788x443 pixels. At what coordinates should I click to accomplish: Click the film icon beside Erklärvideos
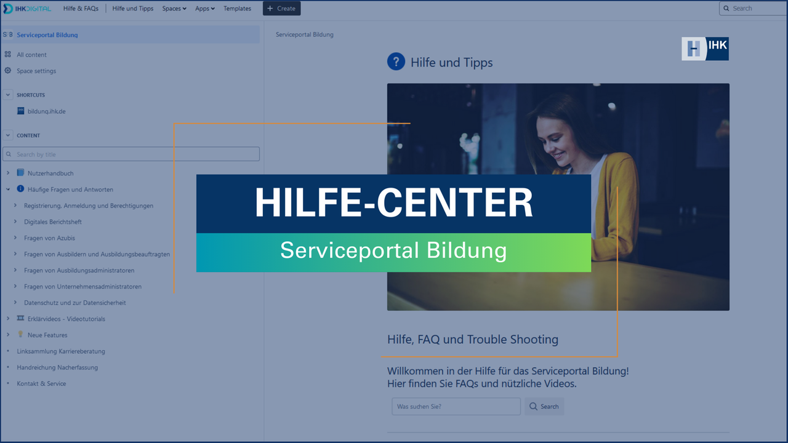tap(21, 319)
